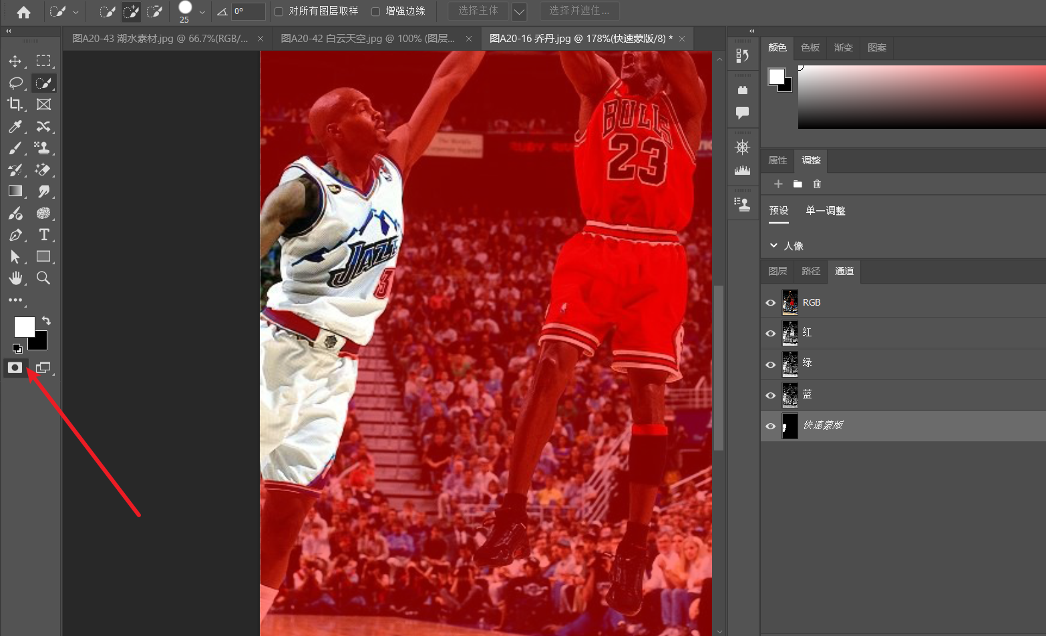Viewport: 1046px width, 636px height.
Task: Select the Brush tool
Action: click(x=15, y=147)
